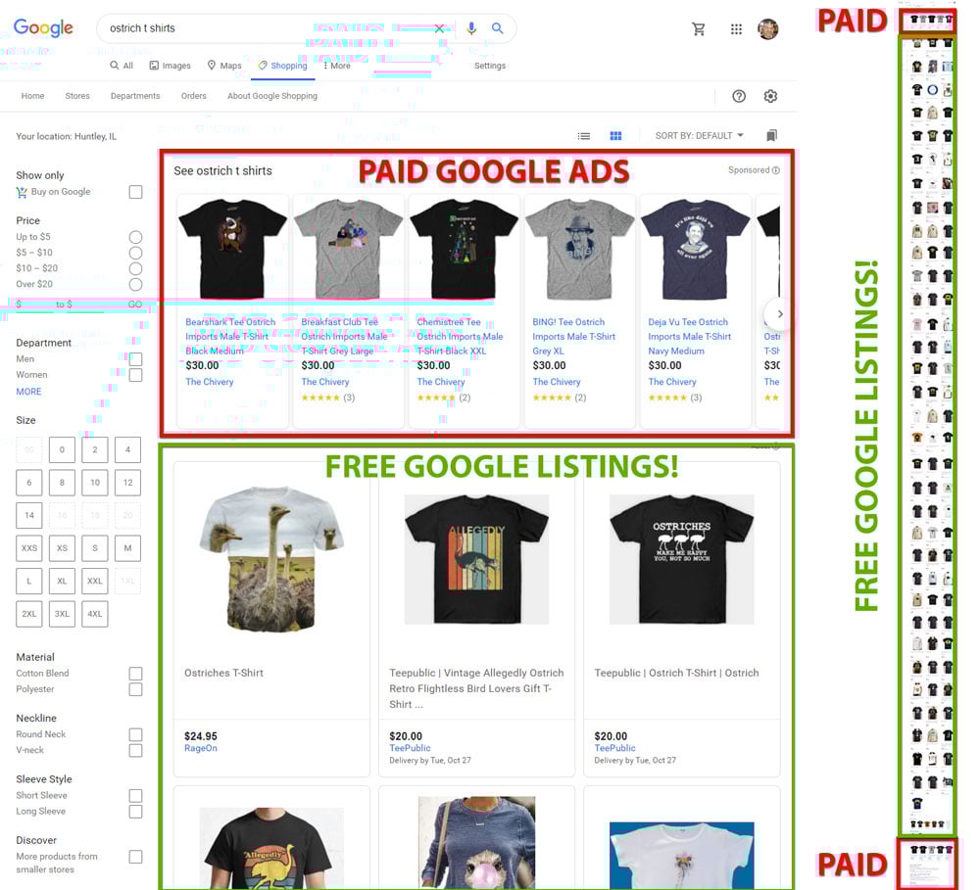
Task: Open the Sort By Default dropdown
Action: click(x=700, y=135)
